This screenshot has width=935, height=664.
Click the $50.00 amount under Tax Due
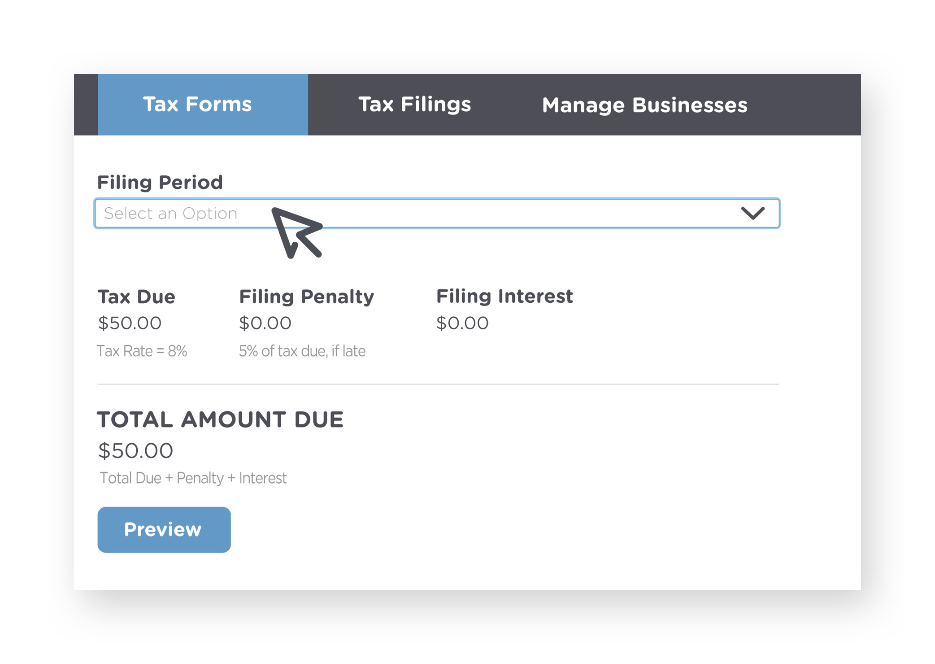click(x=130, y=323)
